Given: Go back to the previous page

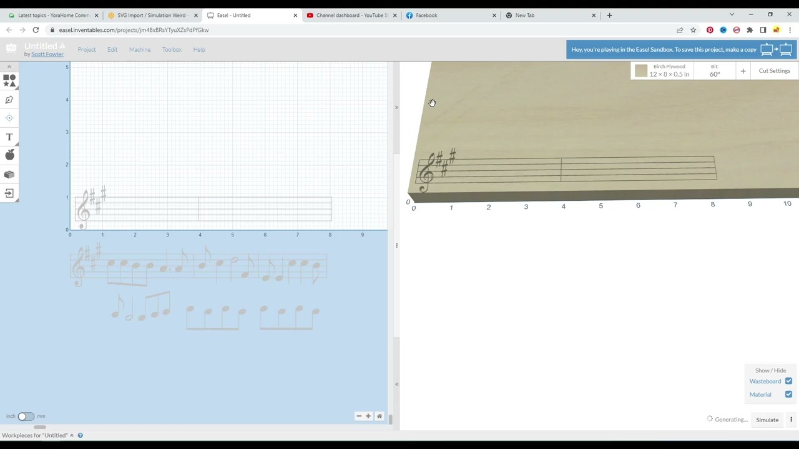Looking at the screenshot, I should pos(9,30).
